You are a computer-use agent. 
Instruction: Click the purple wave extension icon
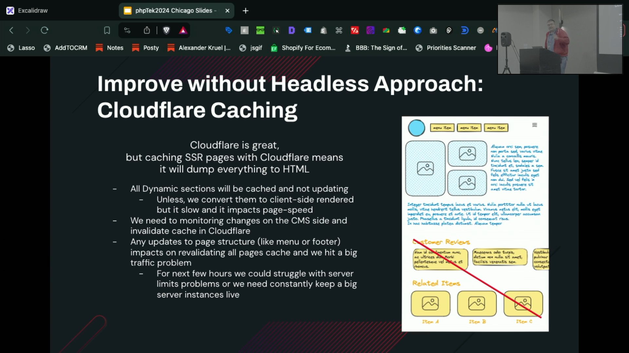[371, 30]
